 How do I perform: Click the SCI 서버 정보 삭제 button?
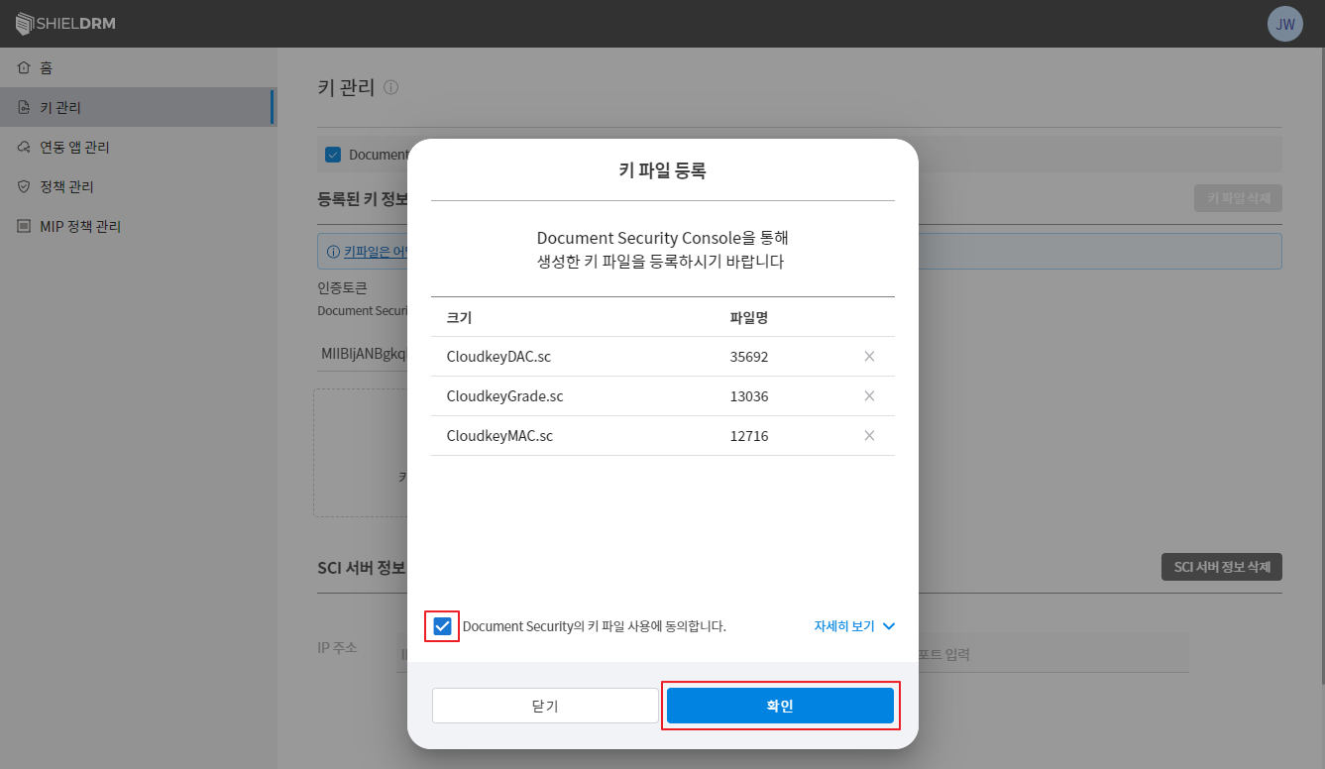[1221, 567]
